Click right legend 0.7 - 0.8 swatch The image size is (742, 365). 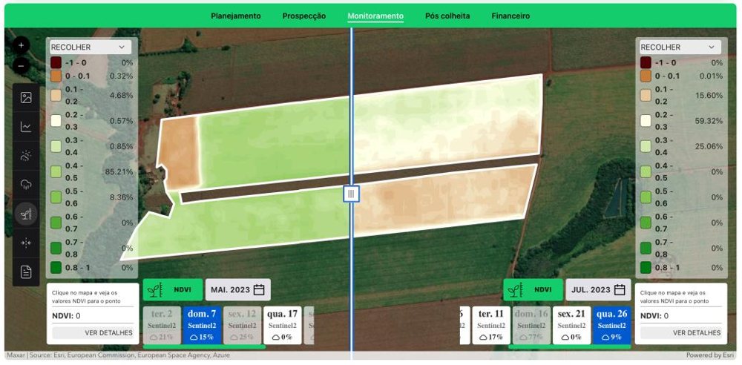pyautogui.click(x=646, y=248)
